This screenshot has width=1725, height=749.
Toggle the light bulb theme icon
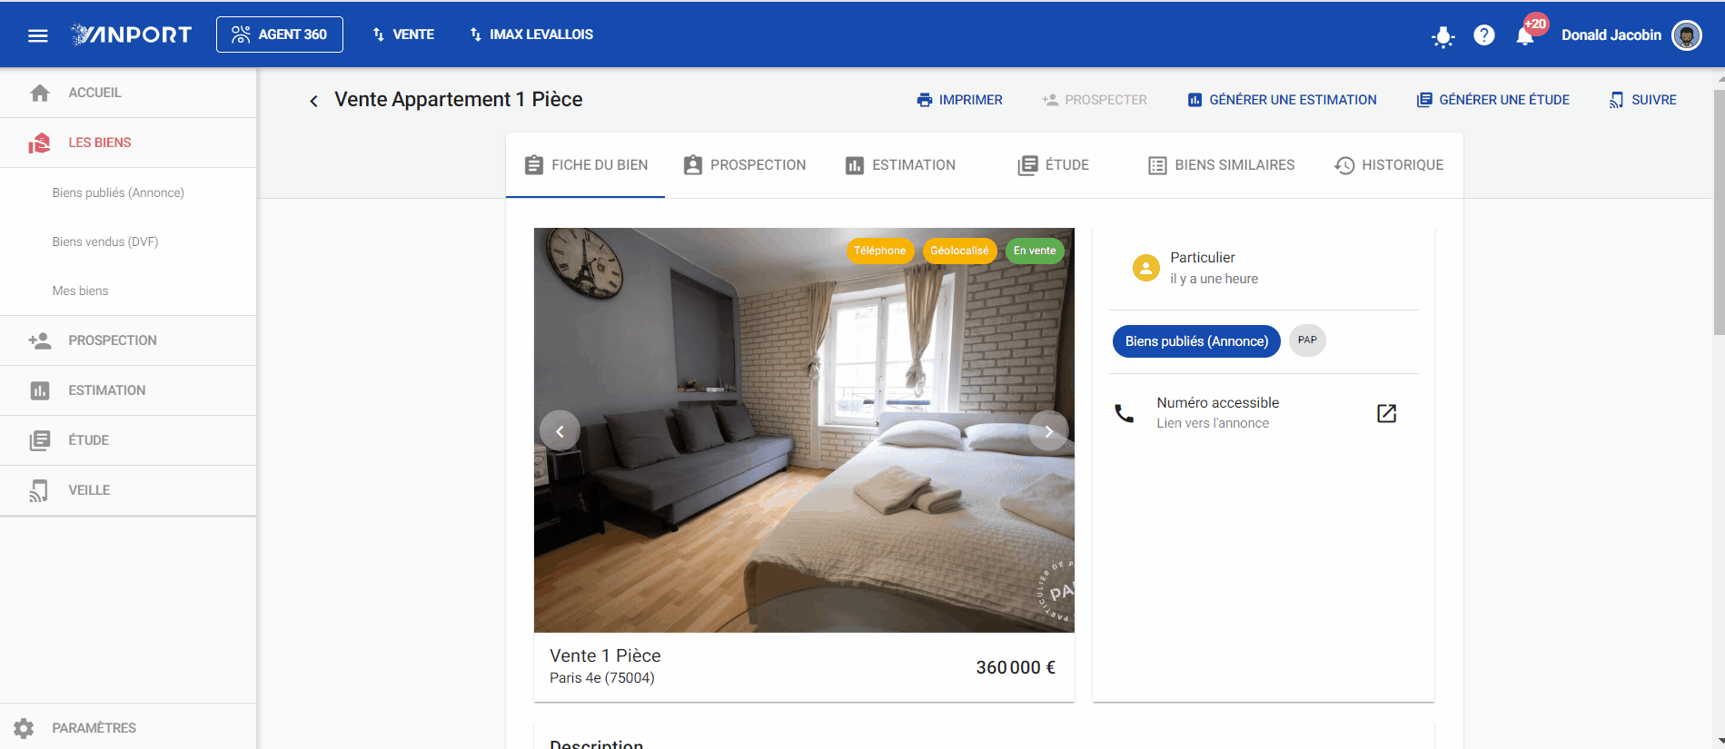click(1442, 36)
